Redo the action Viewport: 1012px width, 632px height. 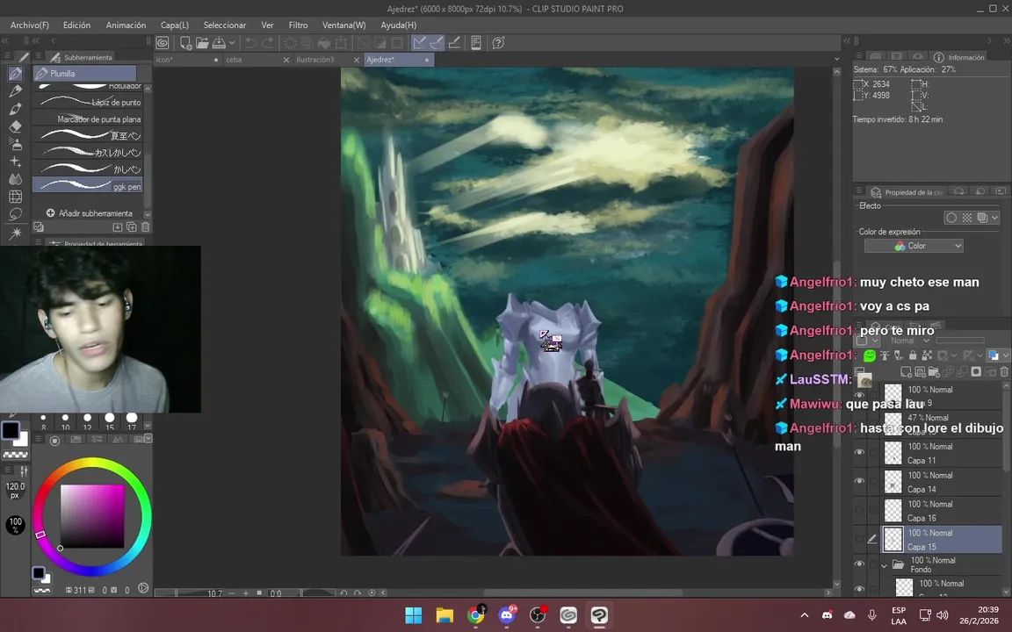pyautogui.click(x=267, y=43)
